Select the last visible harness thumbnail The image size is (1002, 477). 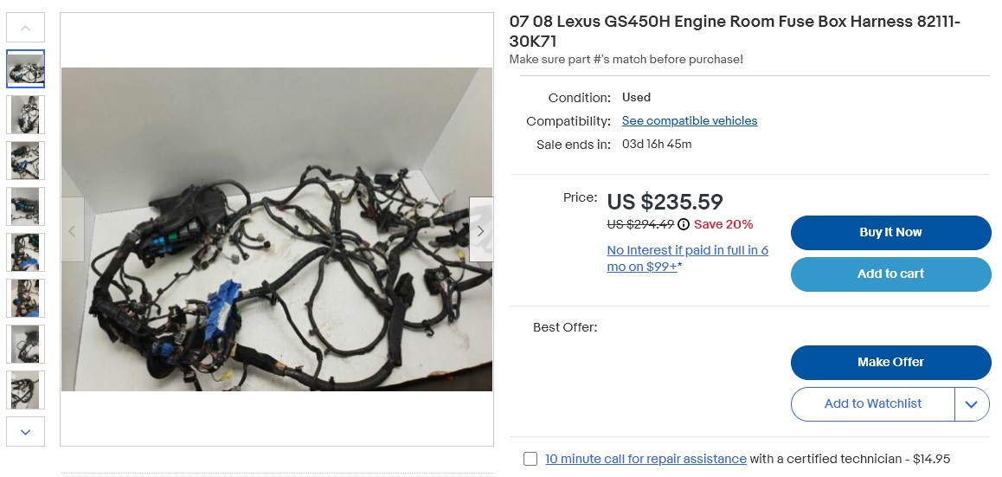[26, 390]
